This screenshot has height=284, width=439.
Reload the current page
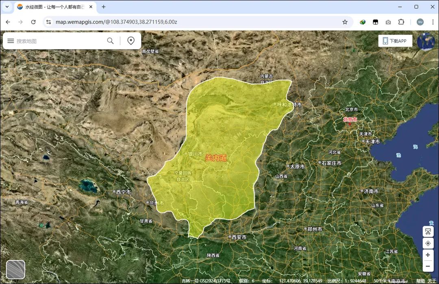33,22
